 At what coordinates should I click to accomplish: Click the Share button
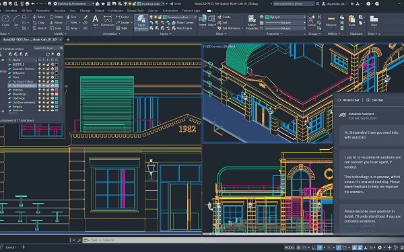(x=176, y=3)
